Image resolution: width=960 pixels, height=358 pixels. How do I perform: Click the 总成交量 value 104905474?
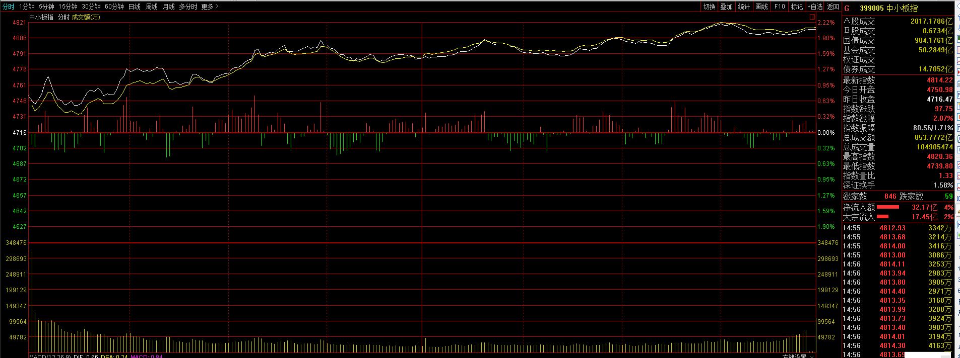[x=935, y=147]
